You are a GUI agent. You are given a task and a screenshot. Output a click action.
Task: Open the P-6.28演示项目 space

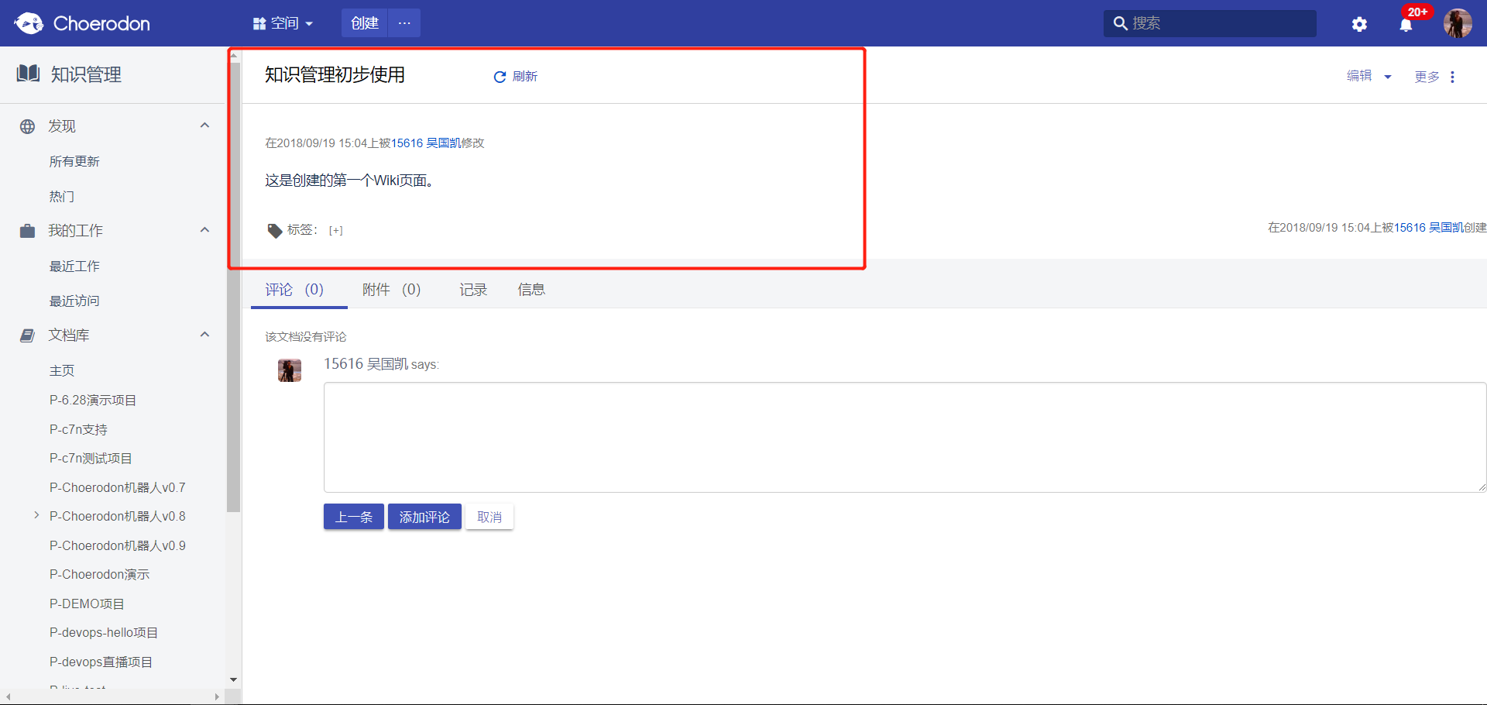(x=93, y=400)
